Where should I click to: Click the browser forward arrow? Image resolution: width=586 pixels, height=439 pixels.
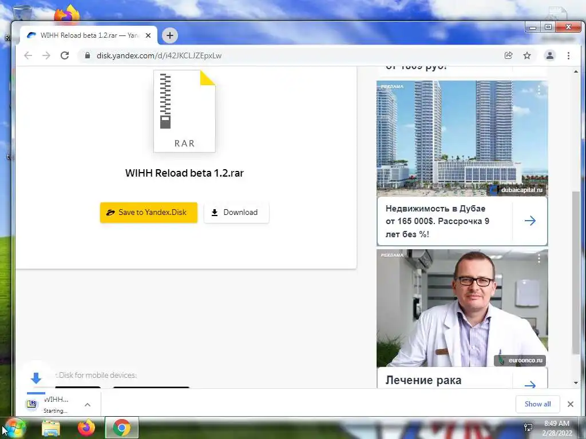pos(46,55)
